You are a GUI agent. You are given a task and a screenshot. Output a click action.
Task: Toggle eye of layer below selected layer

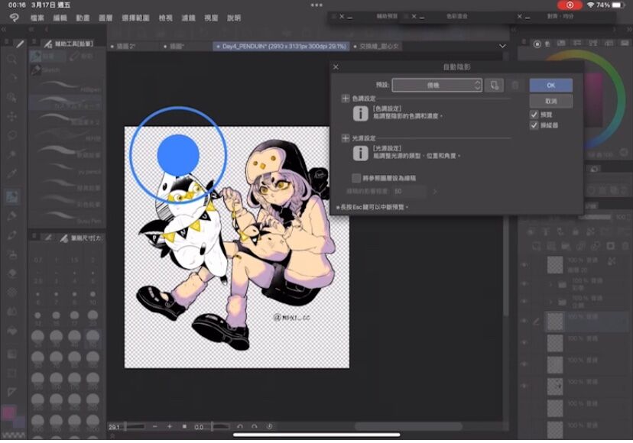coord(524,342)
